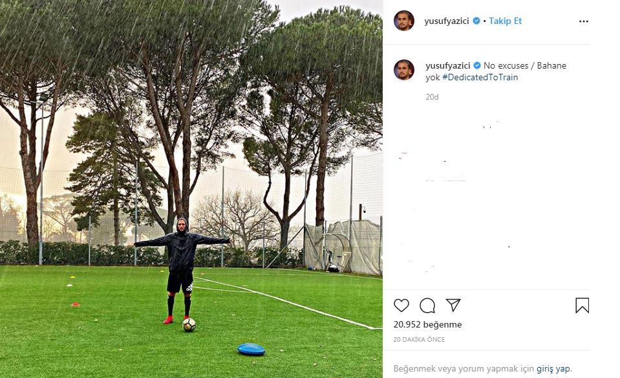Image resolution: width=620 pixels, height=378 pixels.
Task: Open the three-dot more options menu
Action: pos(584,21)
